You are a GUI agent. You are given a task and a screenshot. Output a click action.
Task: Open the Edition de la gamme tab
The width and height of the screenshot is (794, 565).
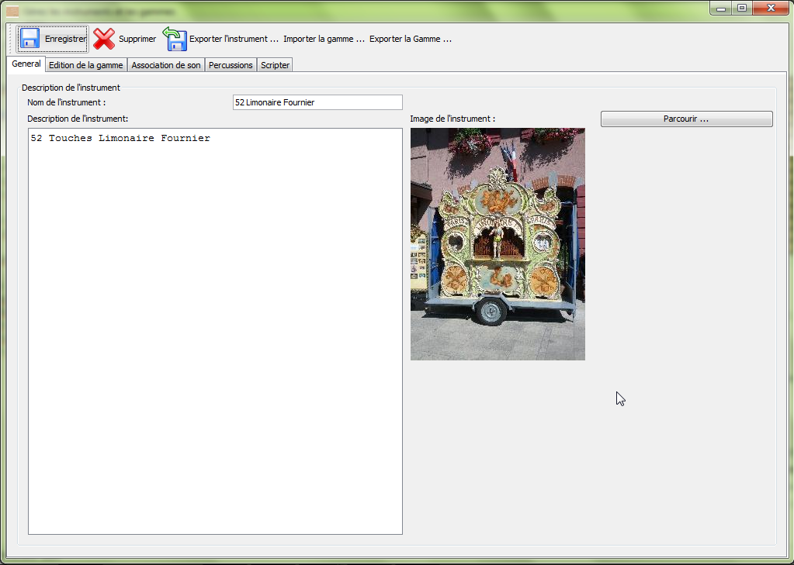[x=85, y=65]
